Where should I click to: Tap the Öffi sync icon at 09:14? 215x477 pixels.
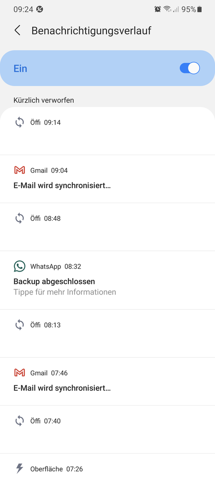(19, 123)
